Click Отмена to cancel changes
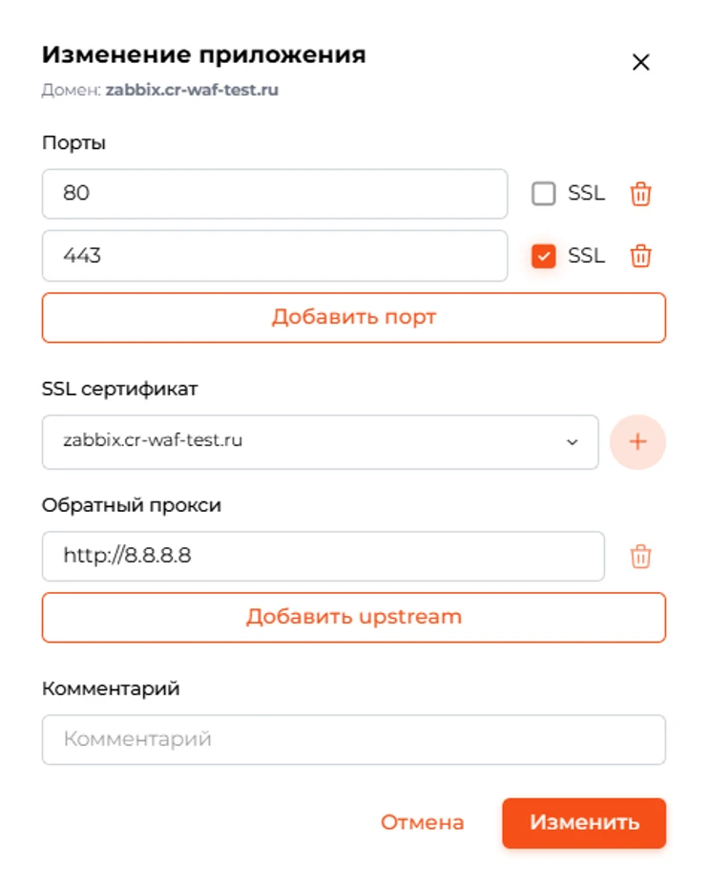 (422, 823)
